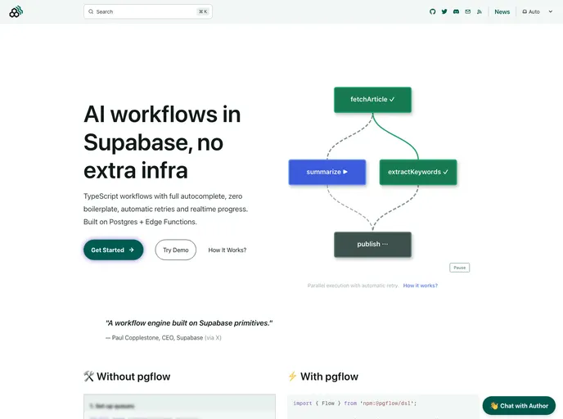Click 'How it works?' link below diagram

click(x=420, y=286)
